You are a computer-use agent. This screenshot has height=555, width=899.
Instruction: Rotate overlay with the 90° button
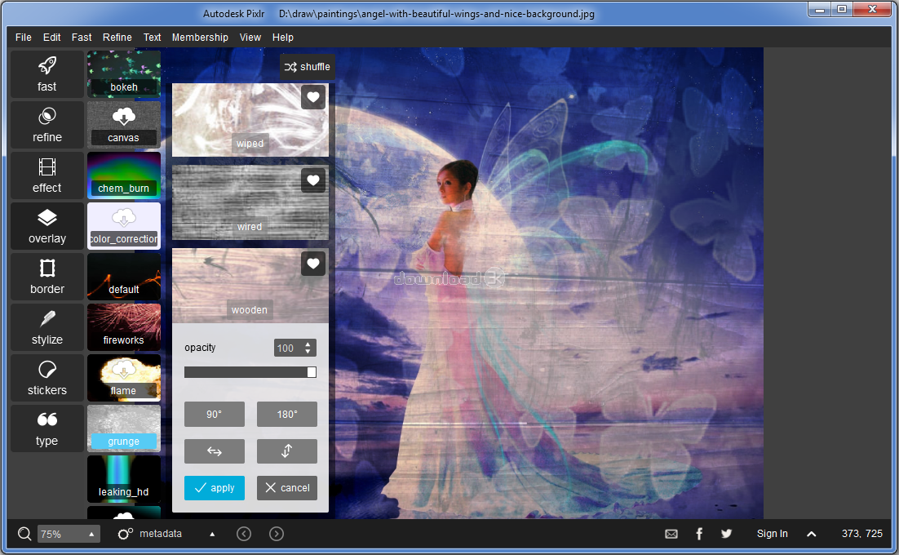(x=215, y=414)
